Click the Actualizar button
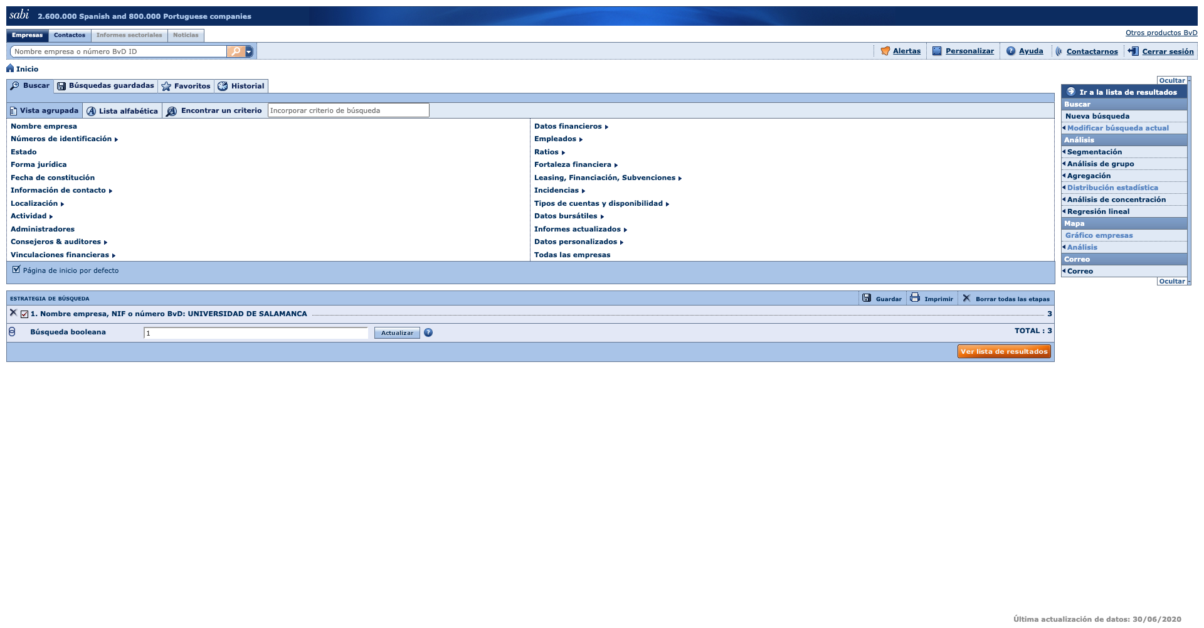The width and height of the screenshot is (1204, 628). (397, 333)
